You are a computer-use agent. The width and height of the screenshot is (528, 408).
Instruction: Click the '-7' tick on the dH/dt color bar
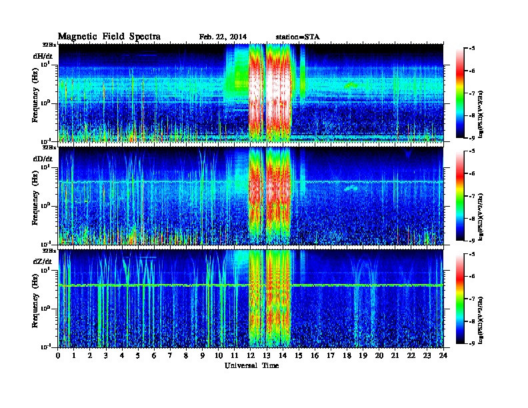click(471, 93)
